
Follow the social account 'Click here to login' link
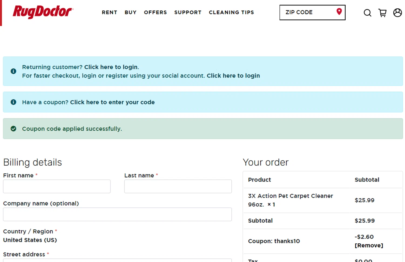click(233, 76)
